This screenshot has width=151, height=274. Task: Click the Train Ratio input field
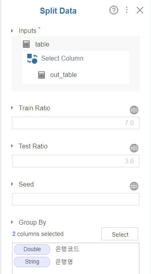(76, 123)
